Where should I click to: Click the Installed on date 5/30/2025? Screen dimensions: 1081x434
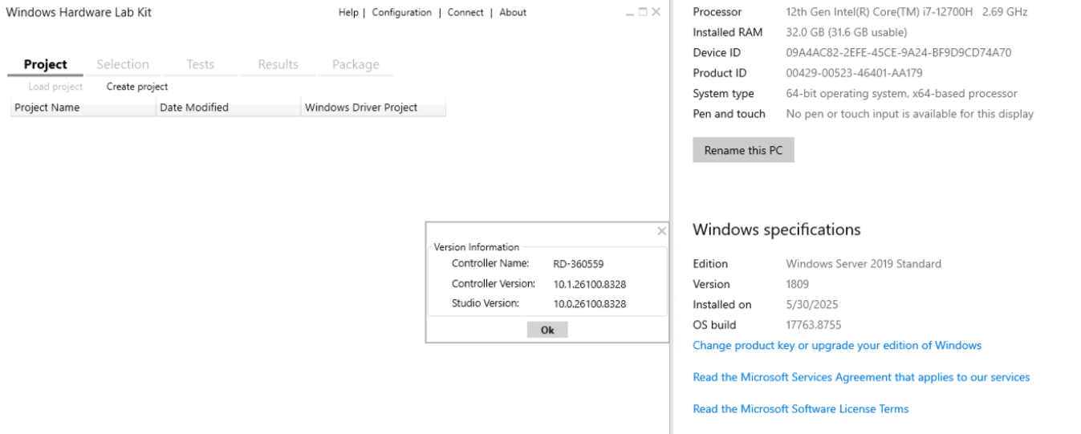tap(811, 305)
